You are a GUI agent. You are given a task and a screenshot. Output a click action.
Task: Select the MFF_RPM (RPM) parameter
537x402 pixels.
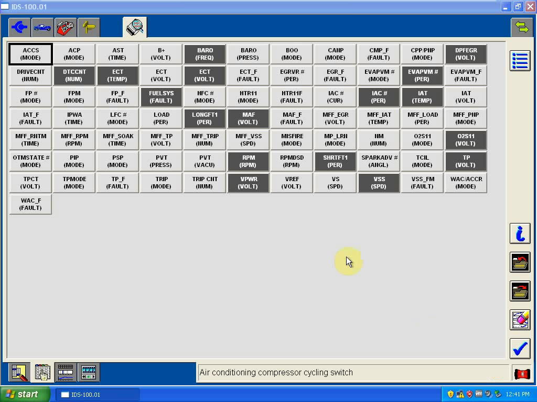pyautogui.click(x=74, y=140)
